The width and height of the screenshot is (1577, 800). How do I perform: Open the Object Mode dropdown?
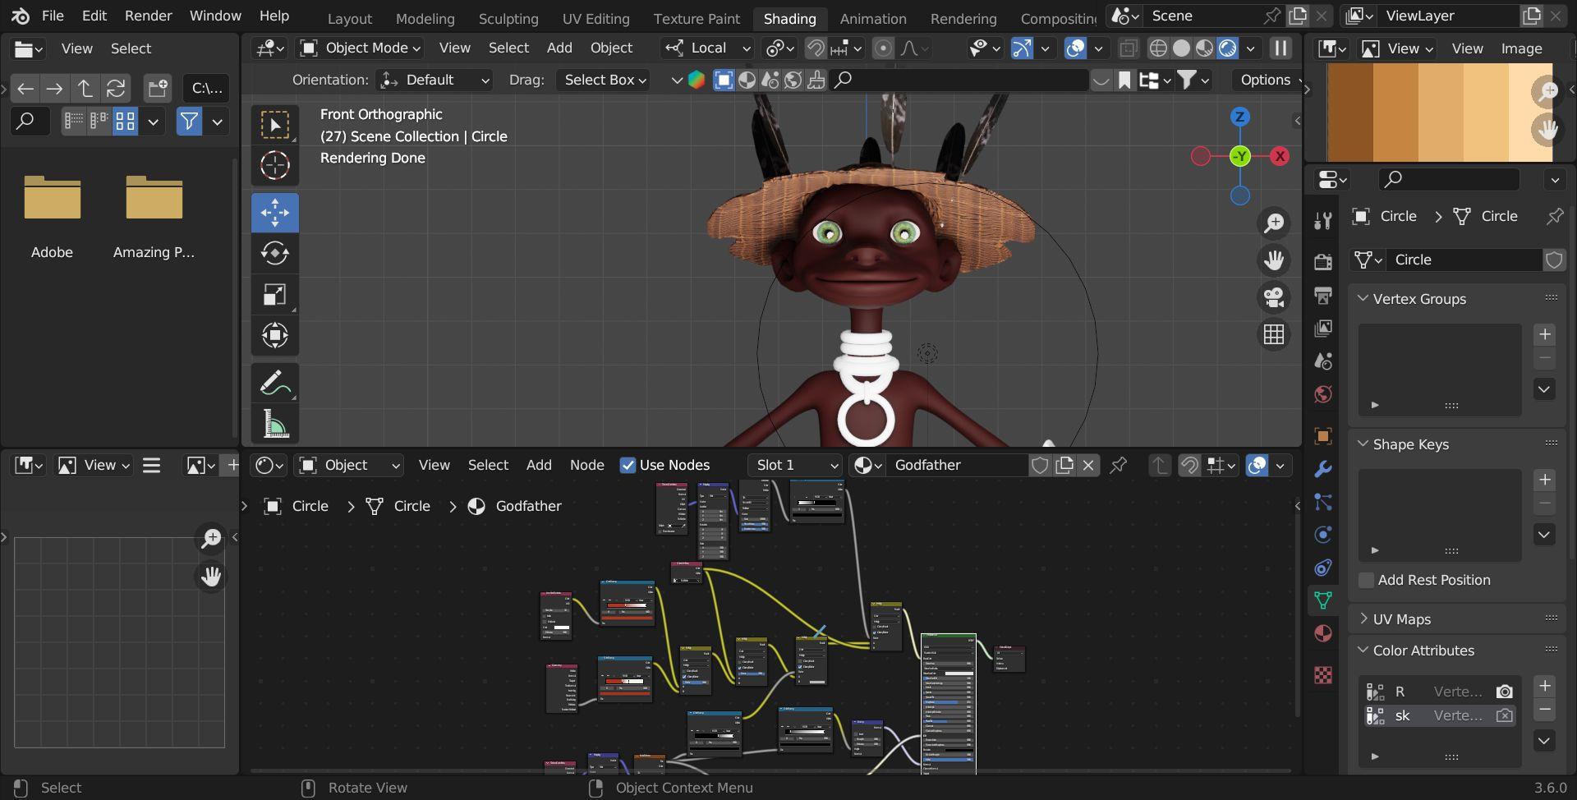point(360,48)
